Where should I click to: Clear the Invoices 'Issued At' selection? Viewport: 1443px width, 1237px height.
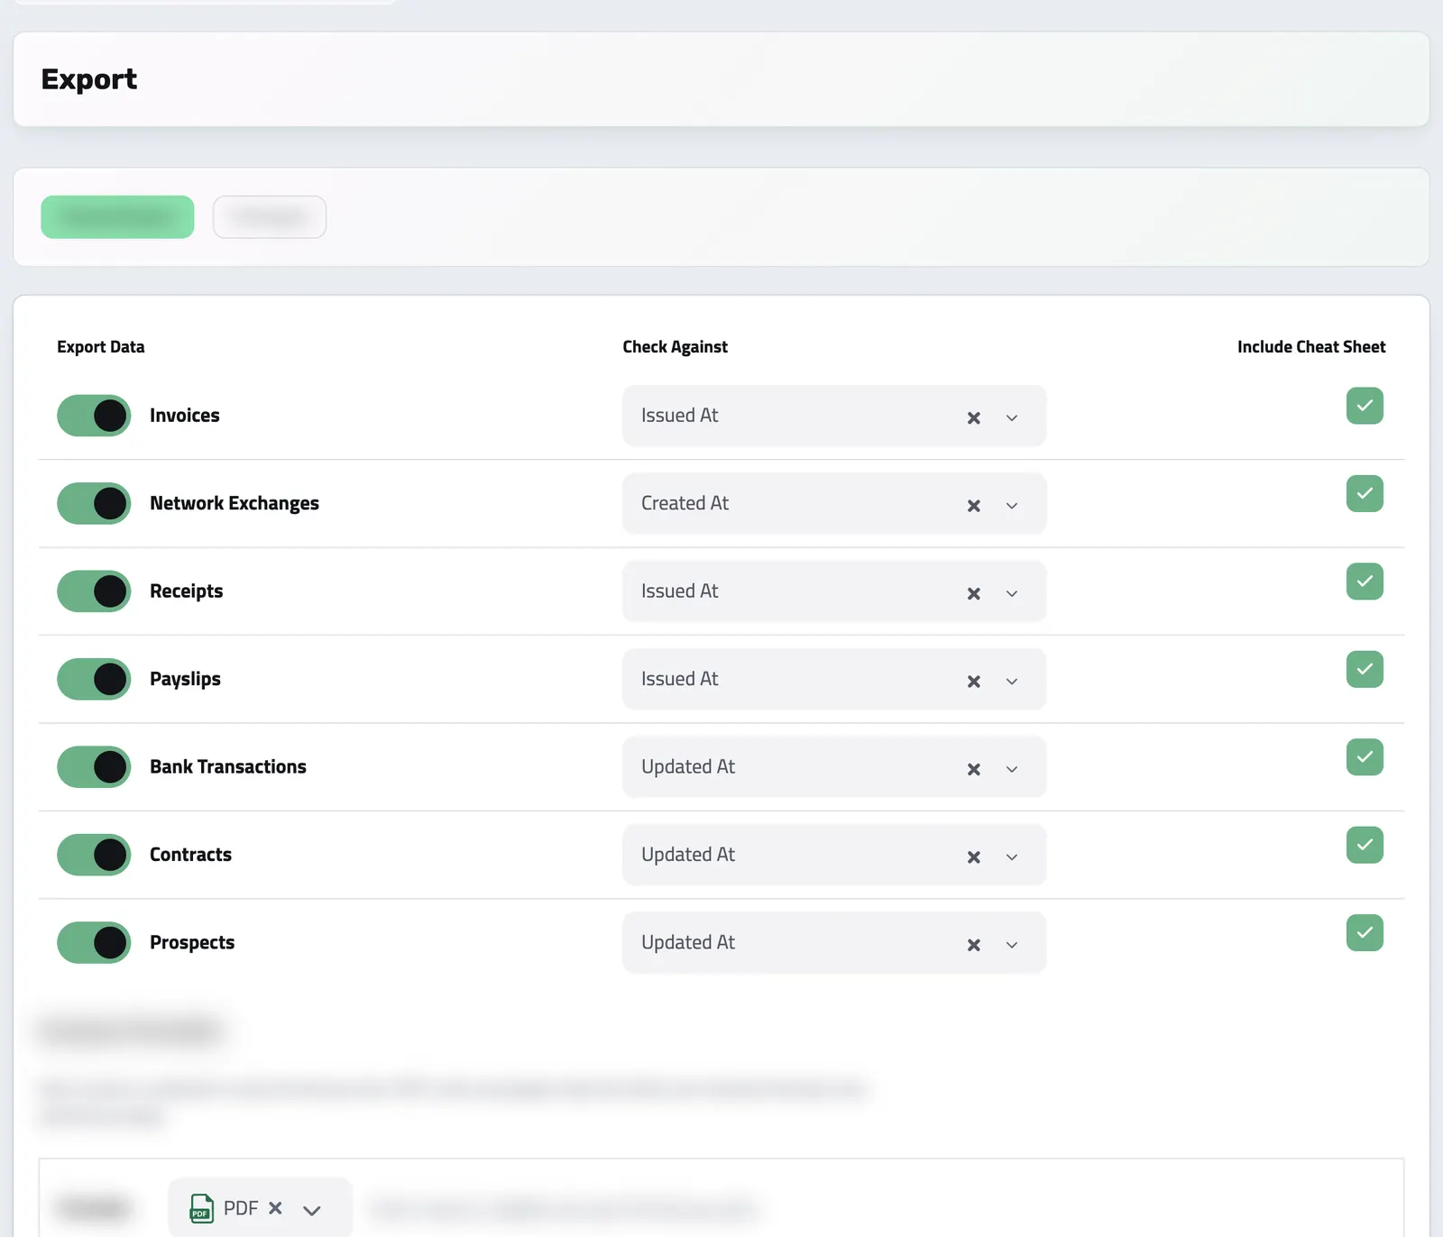[x=973, y=417]
